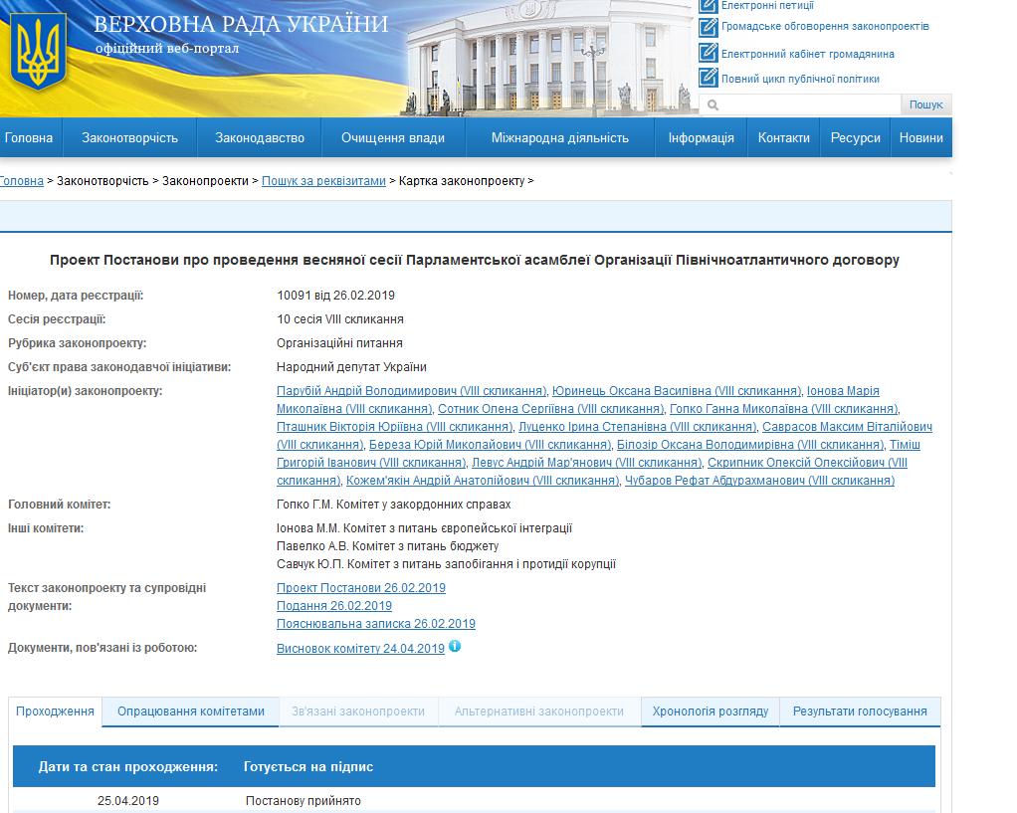Click the Електронні петиції pencil icon
1017x813 pixels.
tap(708, 6)
